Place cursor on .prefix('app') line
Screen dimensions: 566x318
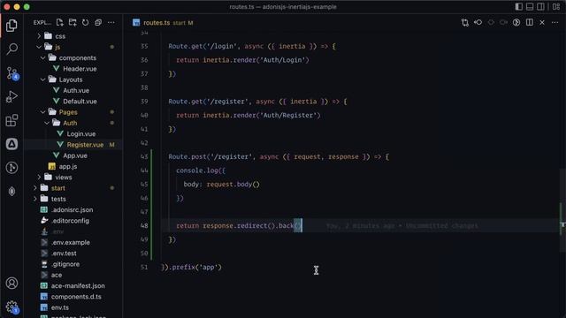191,267
